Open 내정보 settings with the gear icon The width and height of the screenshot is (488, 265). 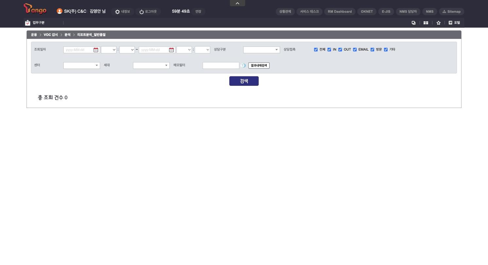click(122, 11)
